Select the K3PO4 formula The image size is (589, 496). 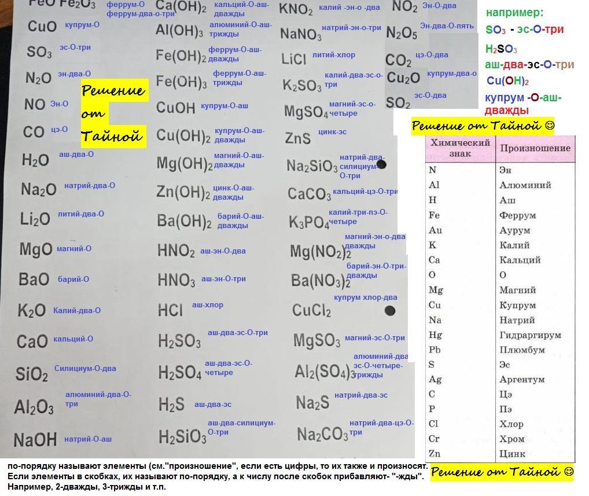(309, 222)
